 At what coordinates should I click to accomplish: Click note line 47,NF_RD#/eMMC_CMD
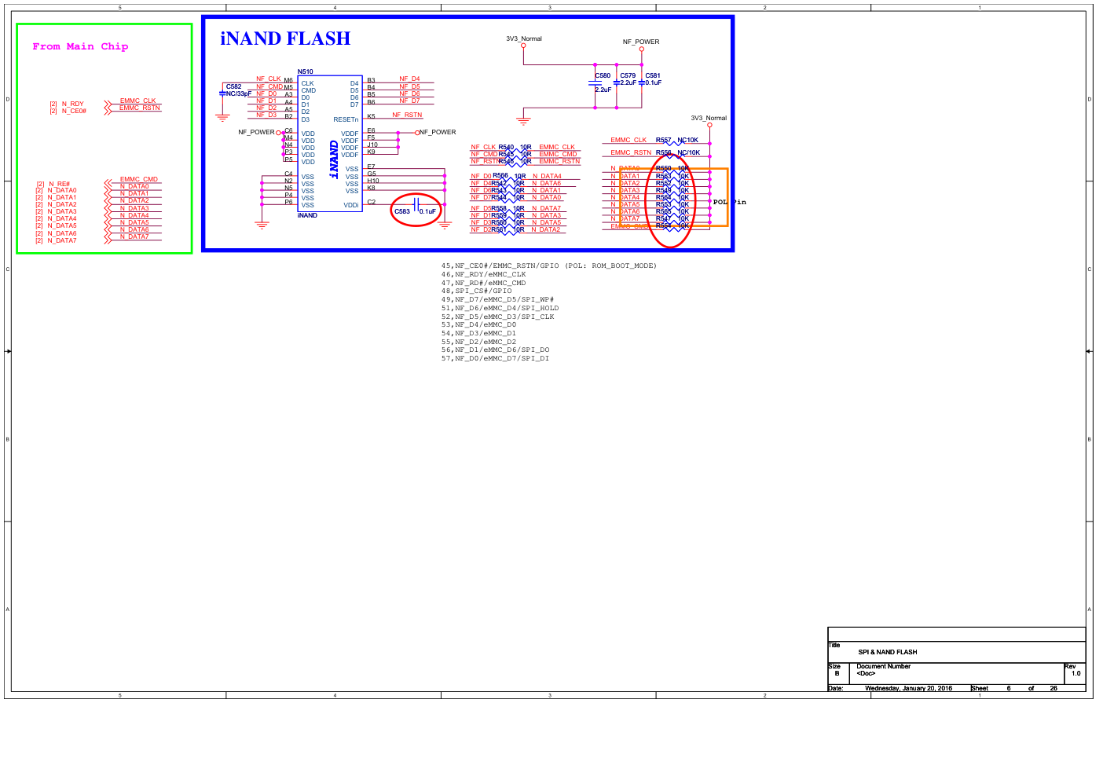click(484, 283)
